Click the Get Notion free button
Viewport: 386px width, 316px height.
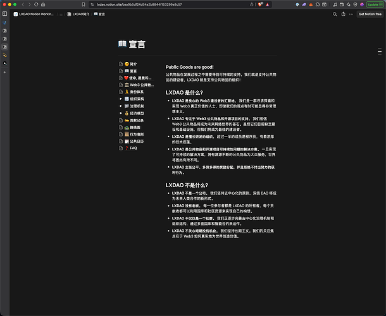coord(370,13)
